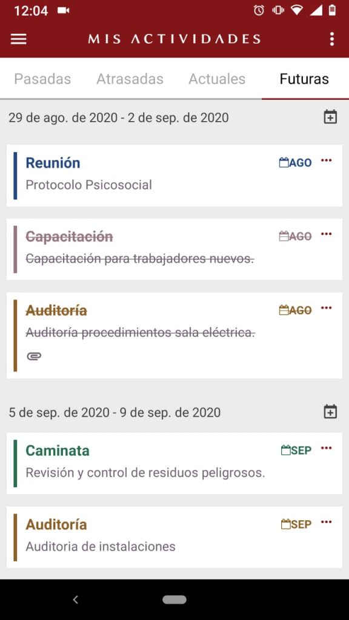This screenshot has height=620, width=349.
Task: Open options dots for struck-through Auditoría card
Action: (326, 308)
